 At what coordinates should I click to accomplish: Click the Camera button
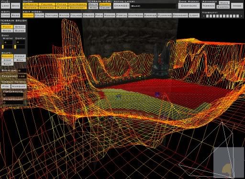223,7
